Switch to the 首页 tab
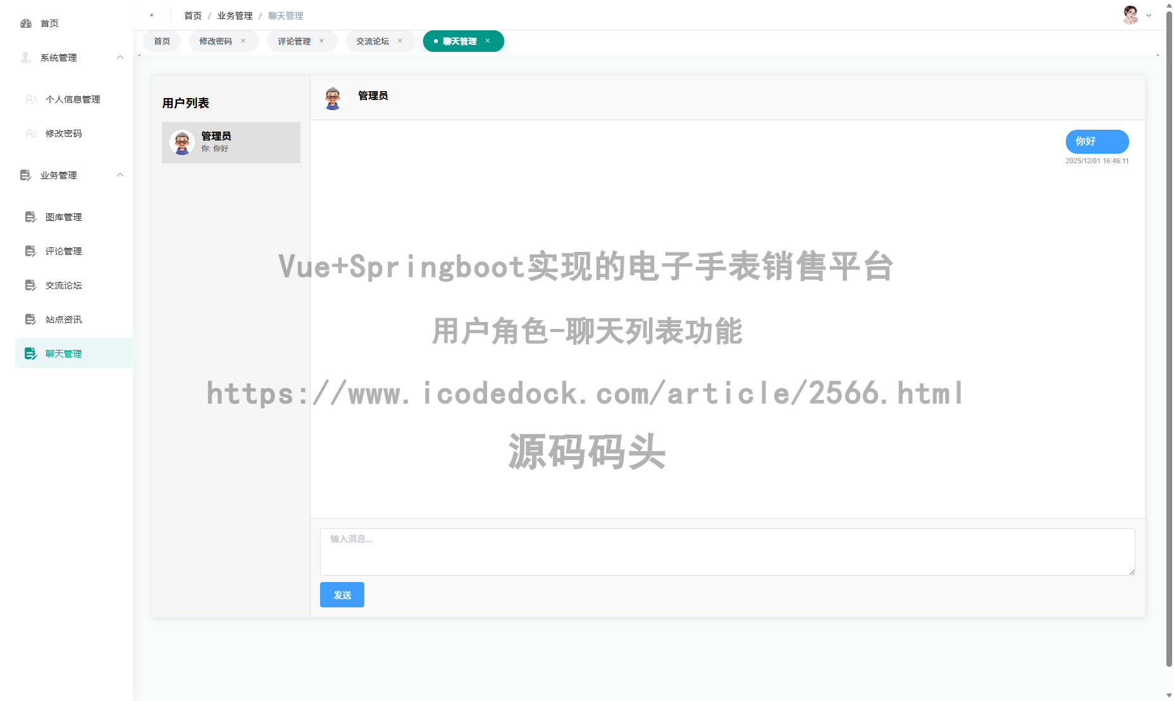This screenshot has height=701, width=1174. (x=161, y=41)
